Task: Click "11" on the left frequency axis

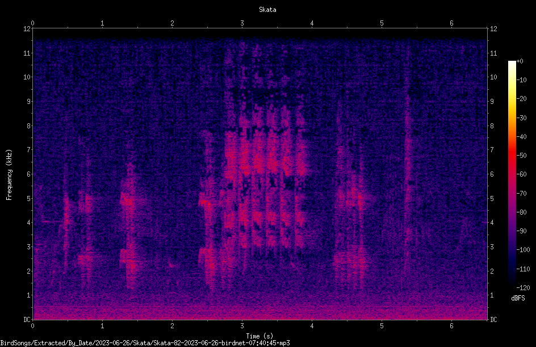Action: point(27,53)
